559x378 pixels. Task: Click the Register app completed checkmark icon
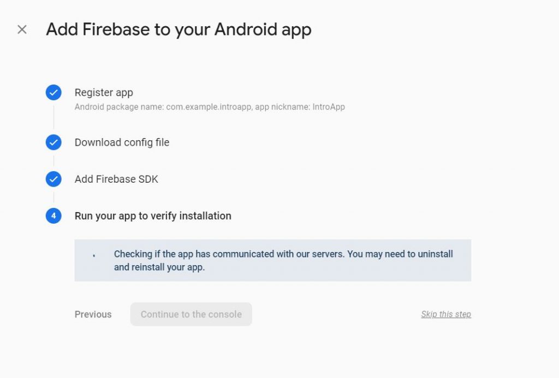point(53,93)
